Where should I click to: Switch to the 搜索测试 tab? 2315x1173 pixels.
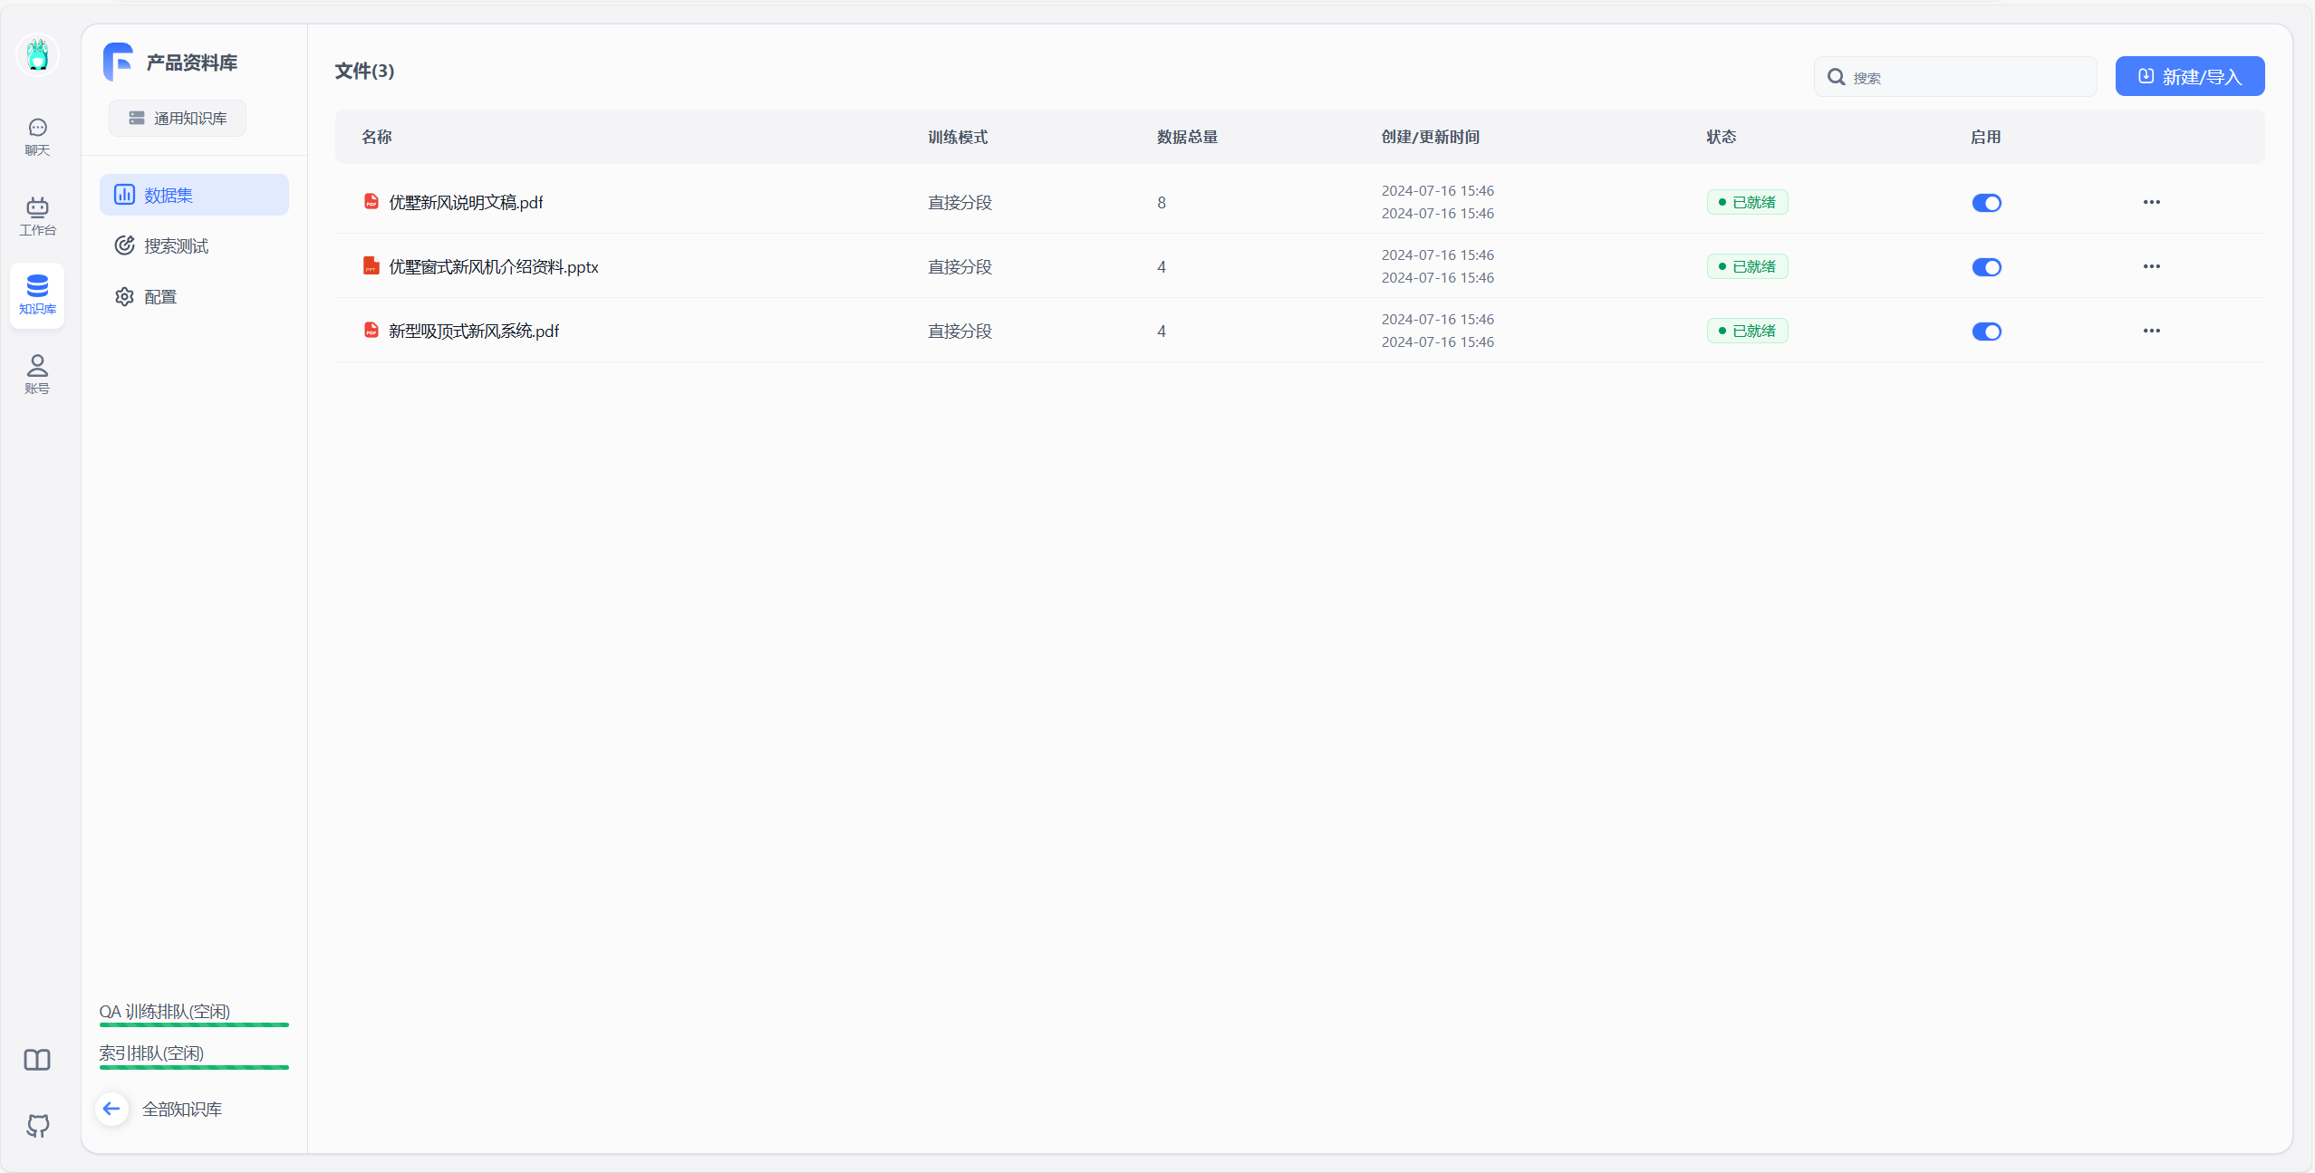(x=176, y=246)
